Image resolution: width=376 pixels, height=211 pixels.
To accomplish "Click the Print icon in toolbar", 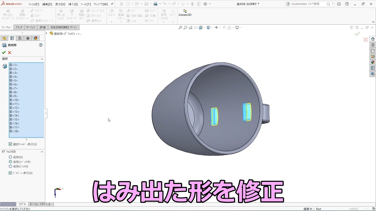I will tap(155, 4).
